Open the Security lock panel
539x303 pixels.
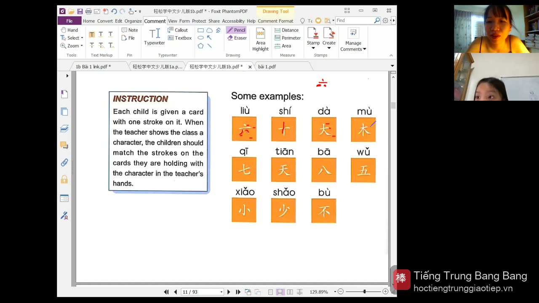(64, 180)
